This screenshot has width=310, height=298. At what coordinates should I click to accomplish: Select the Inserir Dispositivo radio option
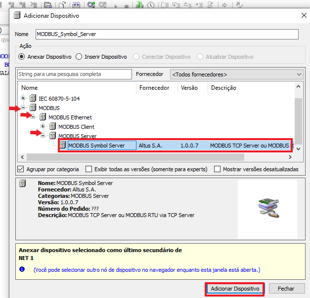[79, 57]
